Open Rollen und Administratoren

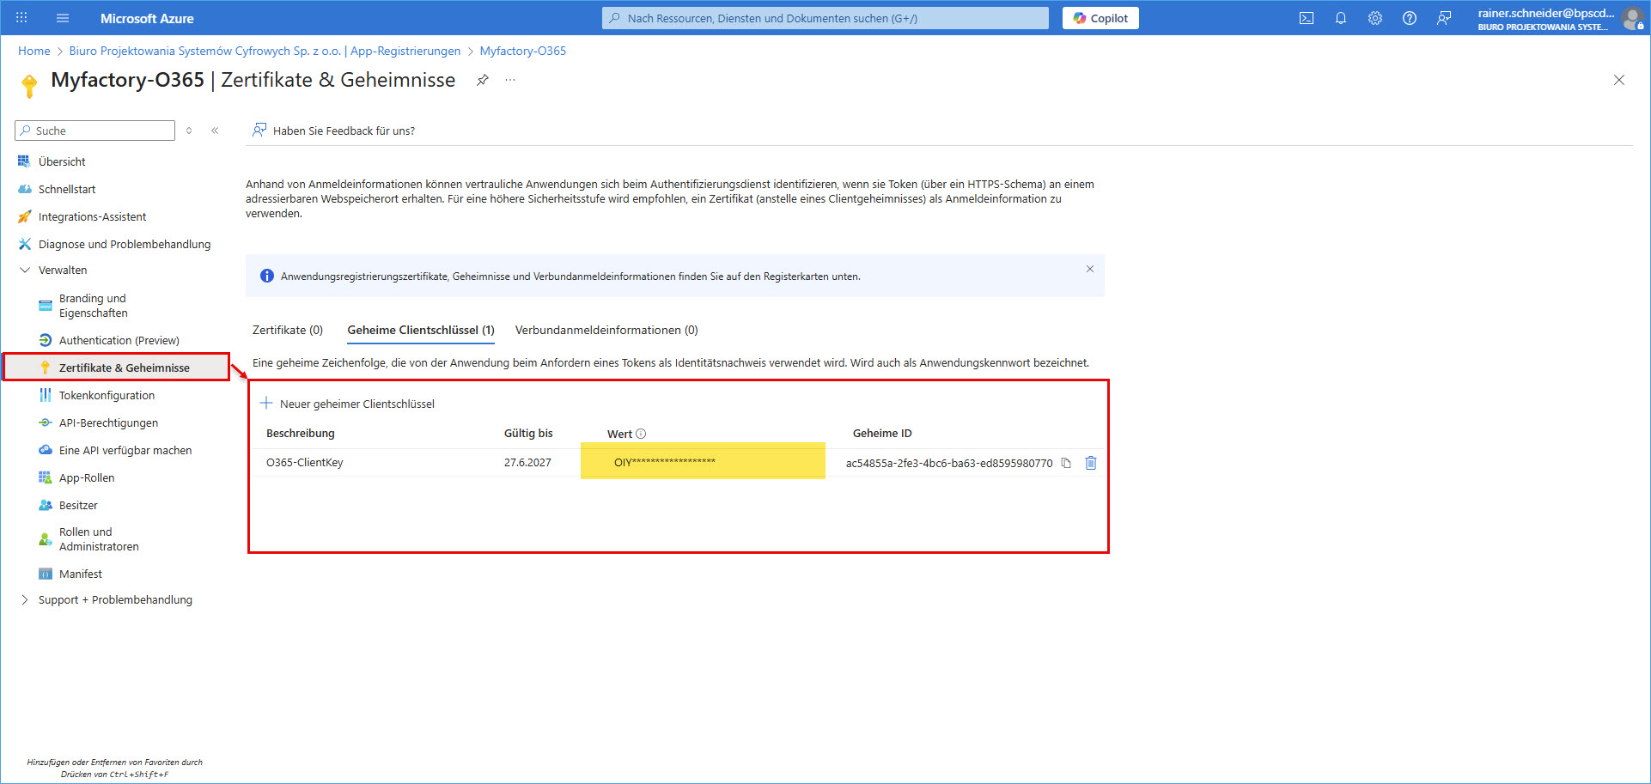pos(99,539)
